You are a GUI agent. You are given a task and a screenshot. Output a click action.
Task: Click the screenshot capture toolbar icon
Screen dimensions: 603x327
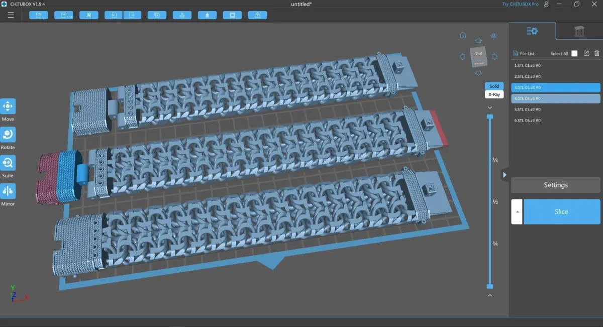coord(89,15)
